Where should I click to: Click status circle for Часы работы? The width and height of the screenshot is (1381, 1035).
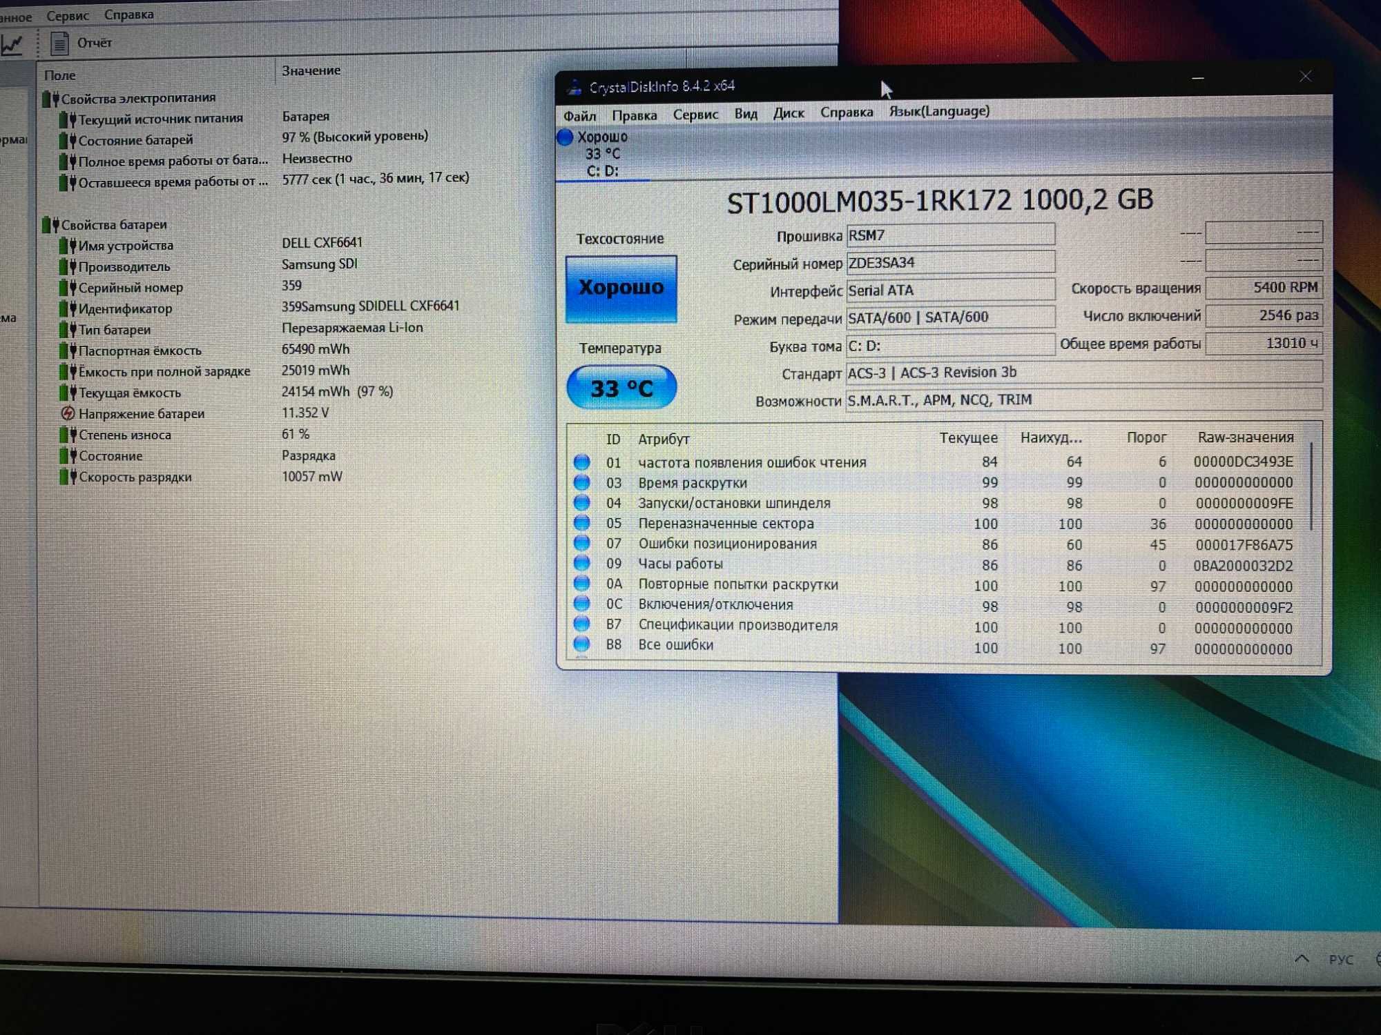[x=582, y=564]
